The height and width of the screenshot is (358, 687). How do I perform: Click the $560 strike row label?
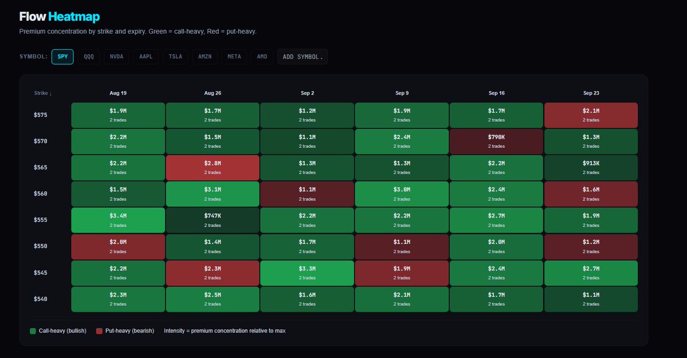[41, 194]
